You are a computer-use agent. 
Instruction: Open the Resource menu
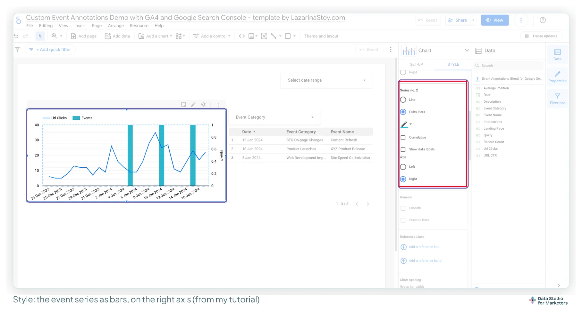click(139, 26)
